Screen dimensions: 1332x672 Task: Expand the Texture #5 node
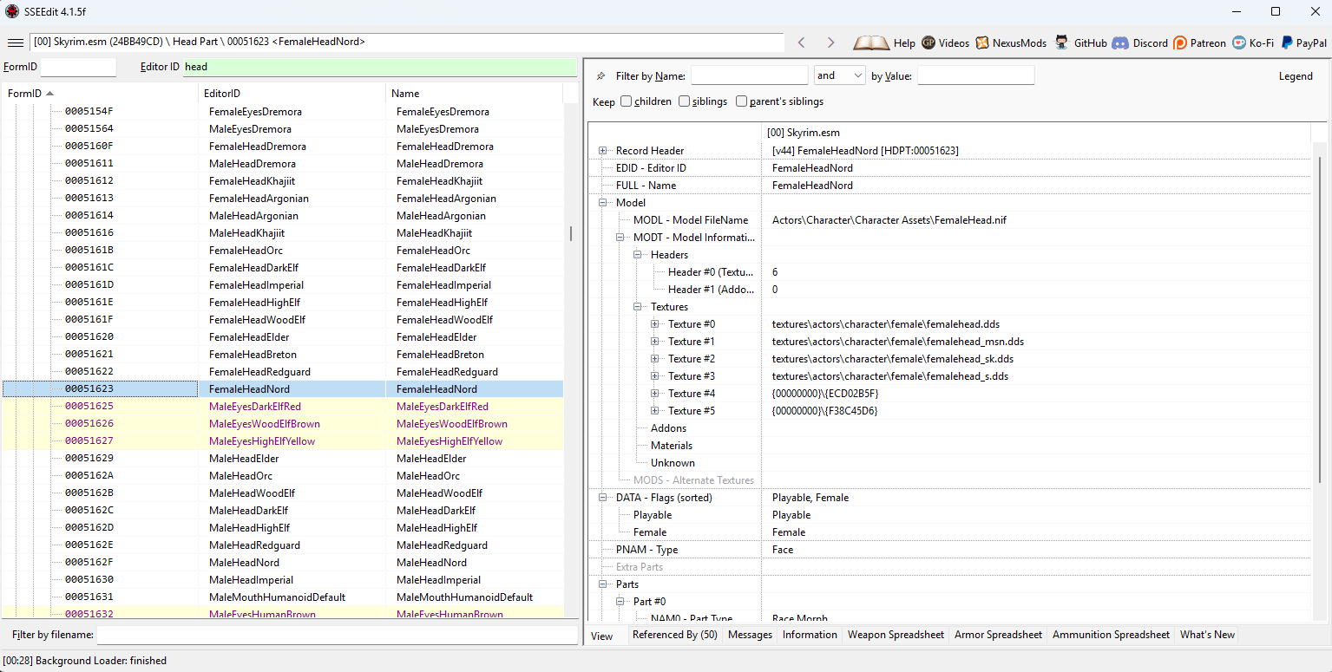pyautogui.click(x=655, y=411)
